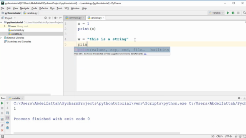The image size is (246, 138).
Task: Open the File menu
Action: pos(3,8)
